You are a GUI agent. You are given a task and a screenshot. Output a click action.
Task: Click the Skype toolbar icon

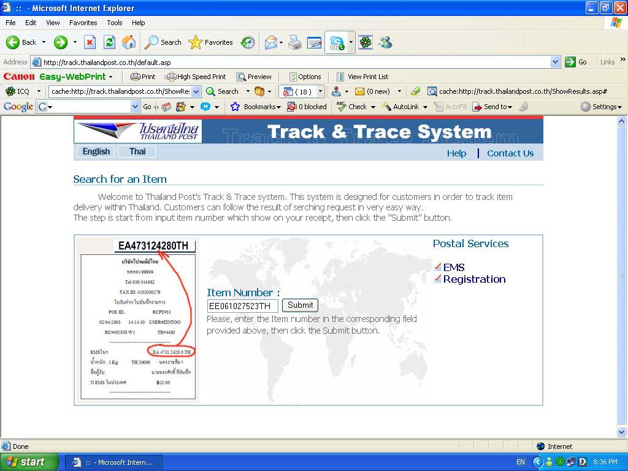pos(337,42)
